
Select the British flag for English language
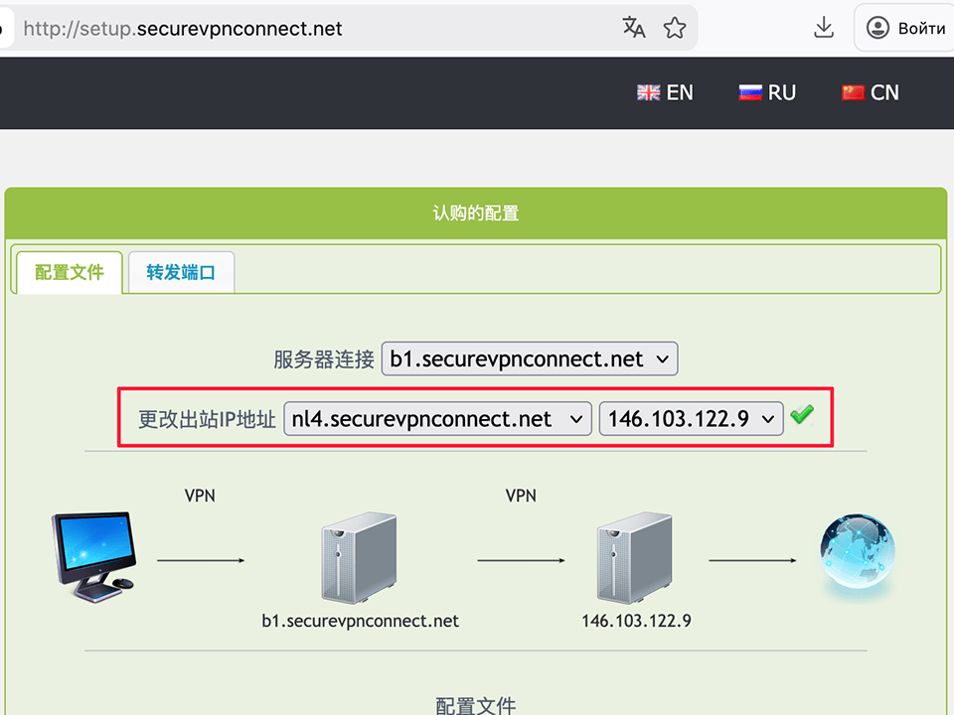[x=648, y=91]
